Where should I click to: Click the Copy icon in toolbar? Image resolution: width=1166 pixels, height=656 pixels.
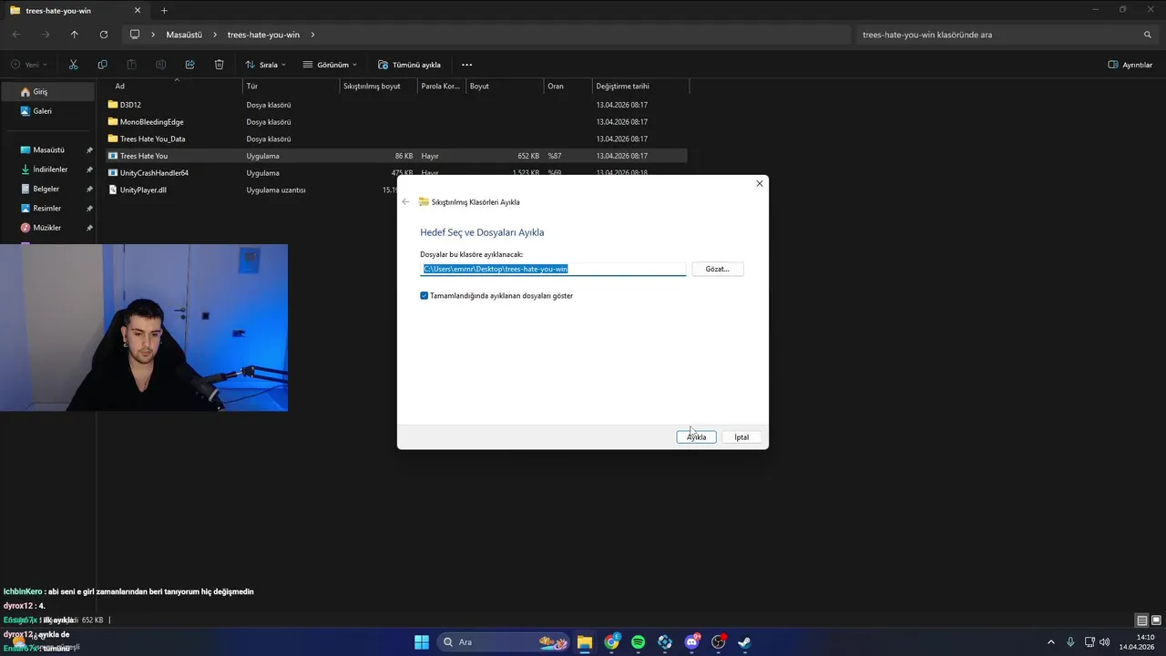[102, 65]
